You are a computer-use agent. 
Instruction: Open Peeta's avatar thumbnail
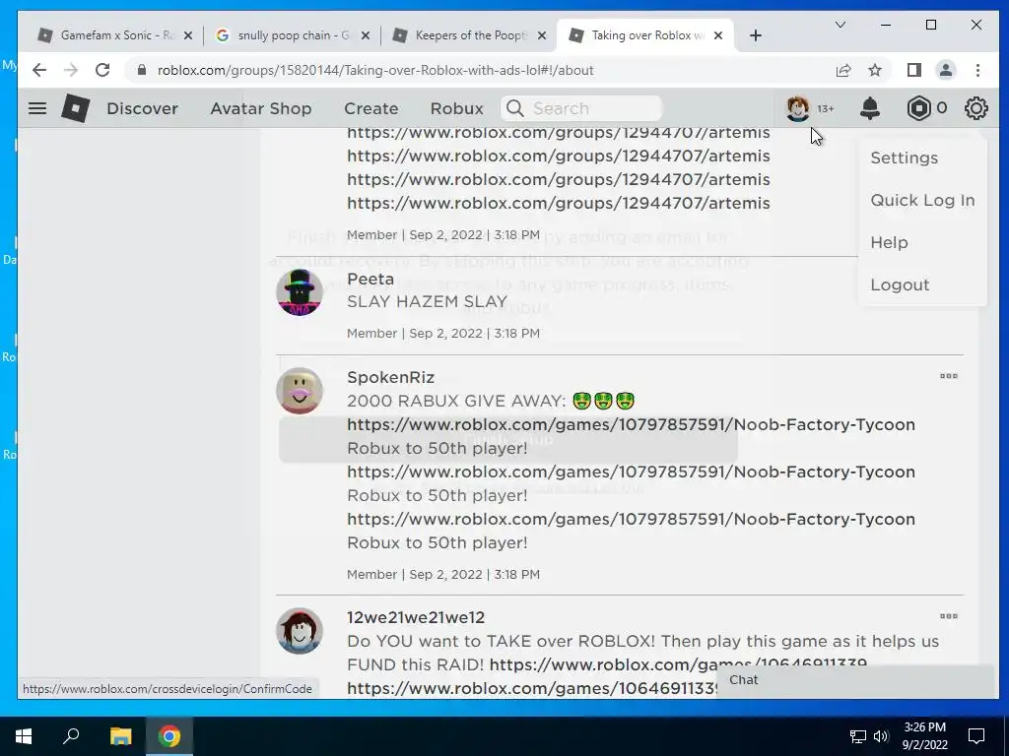[300, 292]
